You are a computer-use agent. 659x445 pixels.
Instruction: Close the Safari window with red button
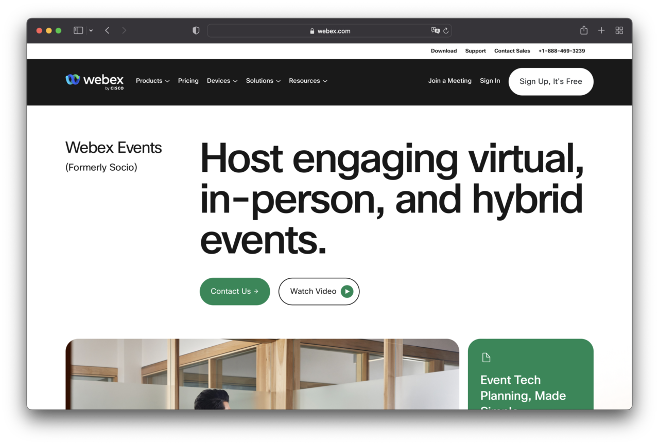(x=39, y=30)
